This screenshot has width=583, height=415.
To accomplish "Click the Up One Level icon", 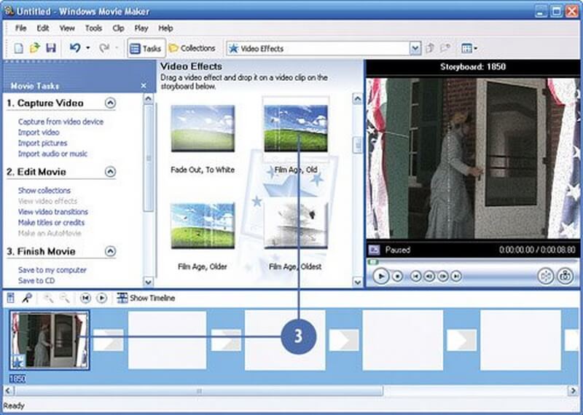I will click(430, 48).
